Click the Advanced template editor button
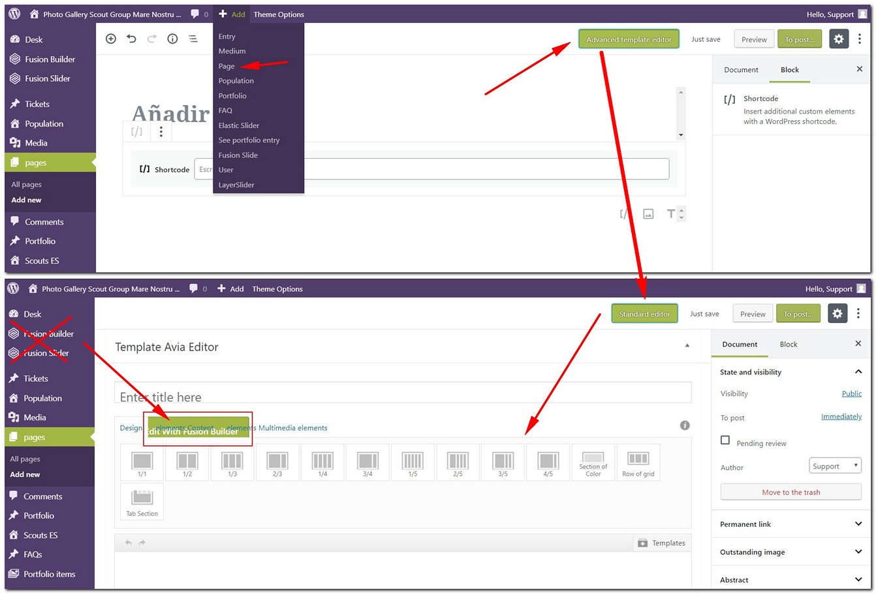 [x=629, y=39]
